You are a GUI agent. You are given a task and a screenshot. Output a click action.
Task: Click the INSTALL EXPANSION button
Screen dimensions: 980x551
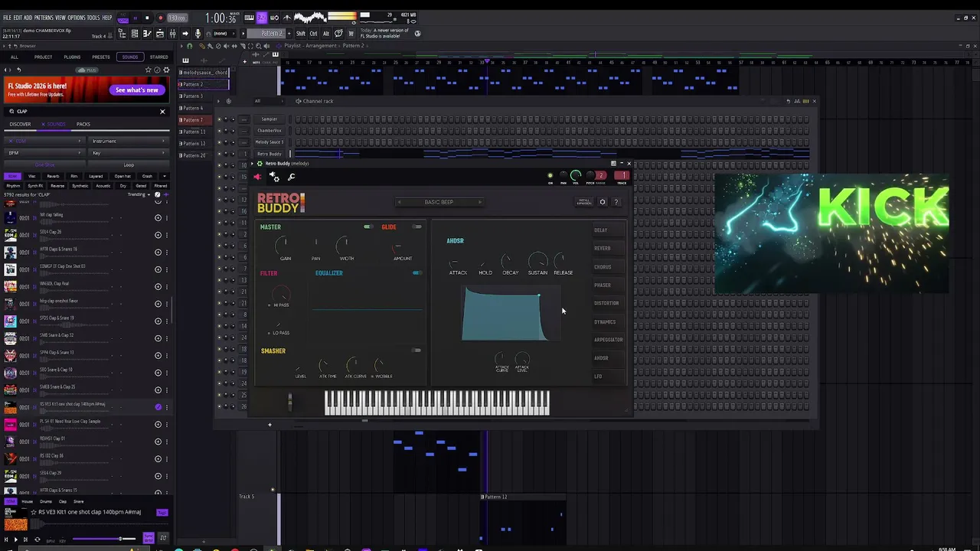584,202
